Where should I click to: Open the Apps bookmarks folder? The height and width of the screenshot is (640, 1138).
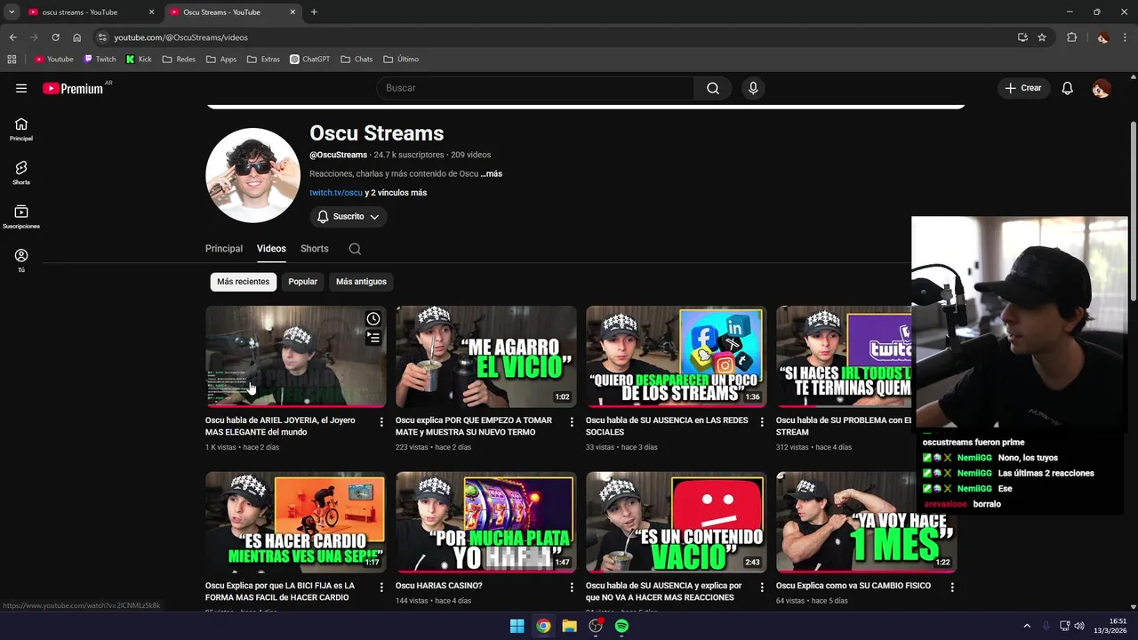220,60
